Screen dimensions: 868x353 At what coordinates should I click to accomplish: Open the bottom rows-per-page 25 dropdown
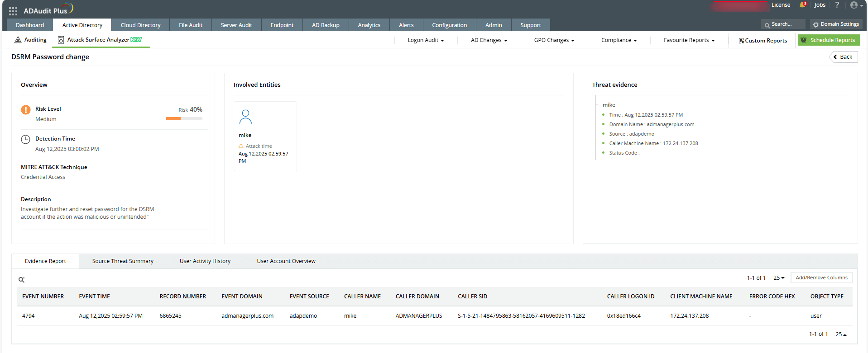[841, 334]
